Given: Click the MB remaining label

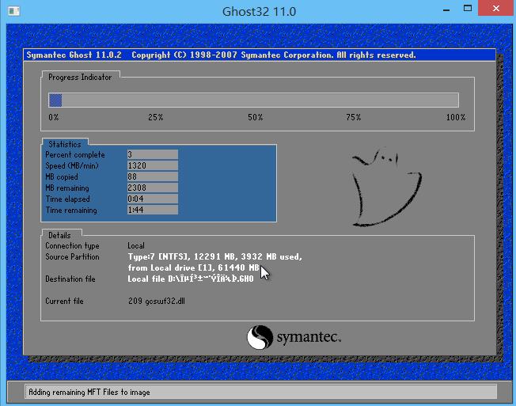Looking at the screenshot, I should (67, 188).
